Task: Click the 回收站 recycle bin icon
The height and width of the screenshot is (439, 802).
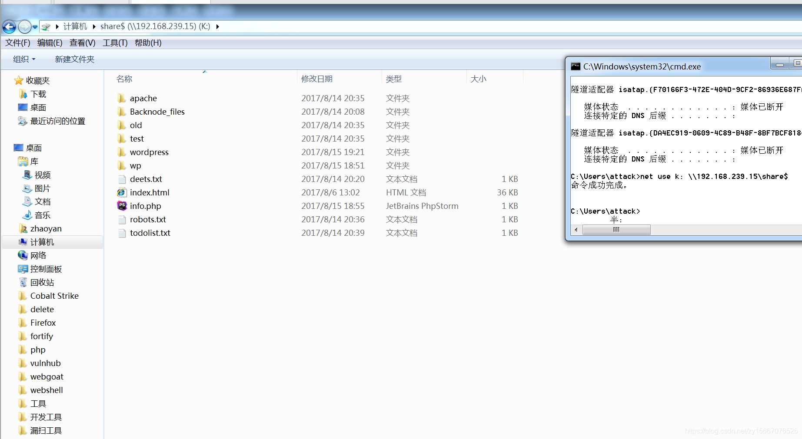Action: 23,282
